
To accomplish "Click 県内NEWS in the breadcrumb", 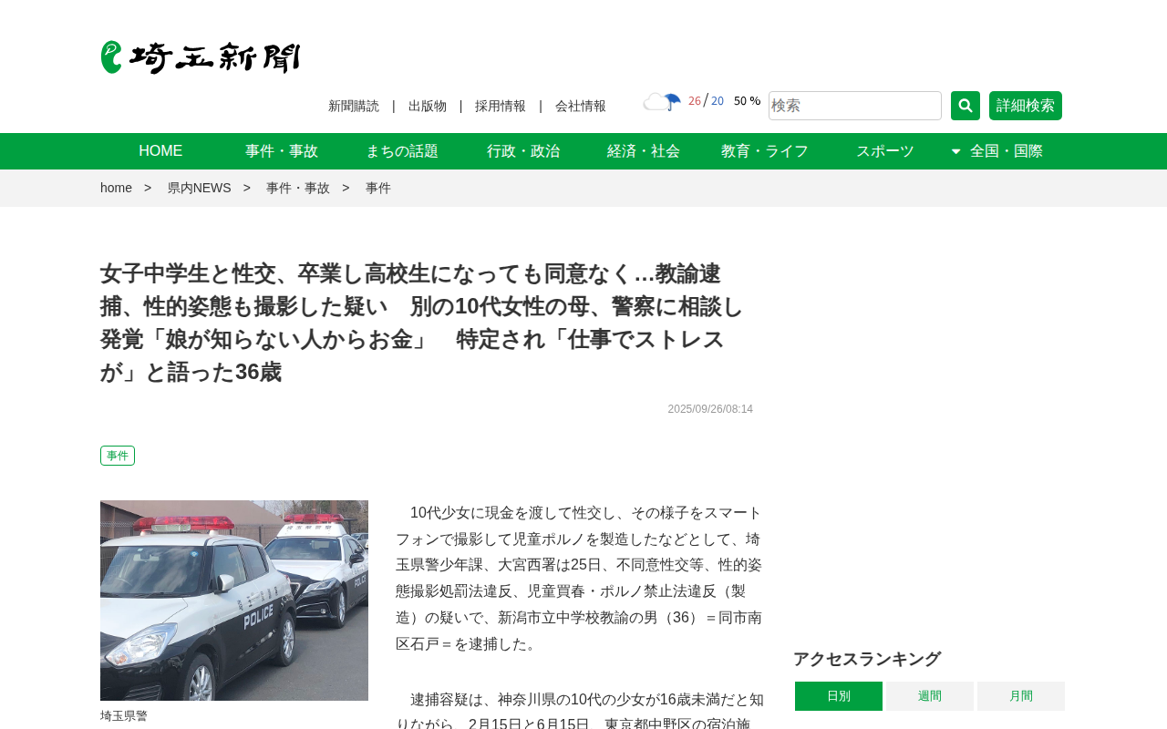I will [200, 188].
